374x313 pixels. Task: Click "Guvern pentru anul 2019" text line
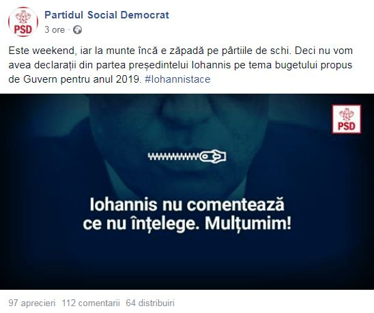point(81,79)
